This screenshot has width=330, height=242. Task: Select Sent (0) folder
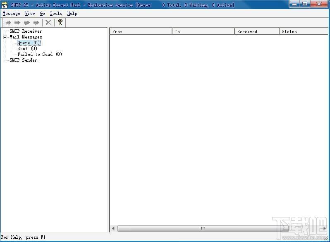(27, 48)
